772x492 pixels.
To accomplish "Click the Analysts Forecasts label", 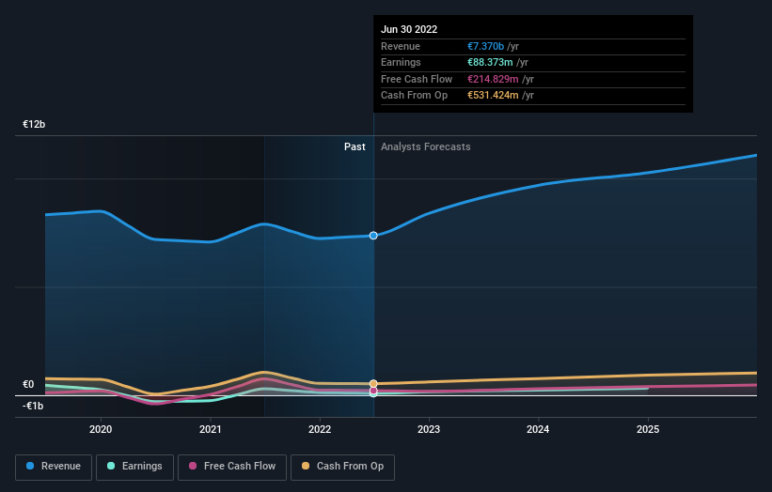I will (425, 146).
